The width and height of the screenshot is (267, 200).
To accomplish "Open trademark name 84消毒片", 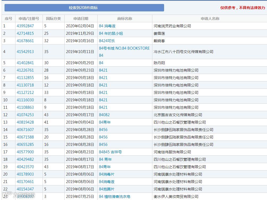I will (107, 174).
